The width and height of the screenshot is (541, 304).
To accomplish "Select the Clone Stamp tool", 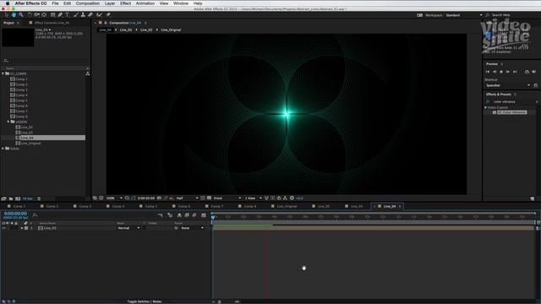I will point(83,15).
